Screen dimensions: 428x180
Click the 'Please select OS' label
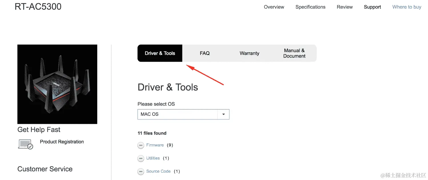coord(156,104)
